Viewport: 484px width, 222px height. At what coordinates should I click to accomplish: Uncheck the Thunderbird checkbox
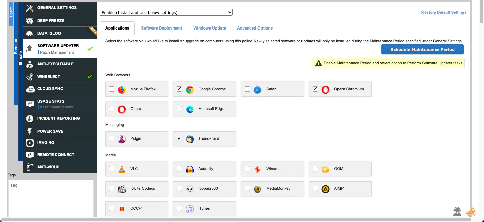[x=179, y=138]
